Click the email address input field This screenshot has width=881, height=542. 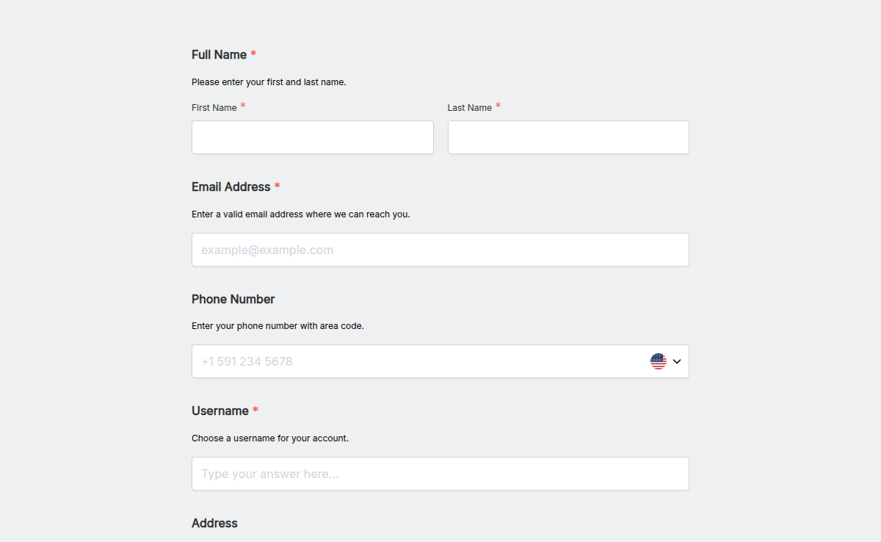click(440, 250)
